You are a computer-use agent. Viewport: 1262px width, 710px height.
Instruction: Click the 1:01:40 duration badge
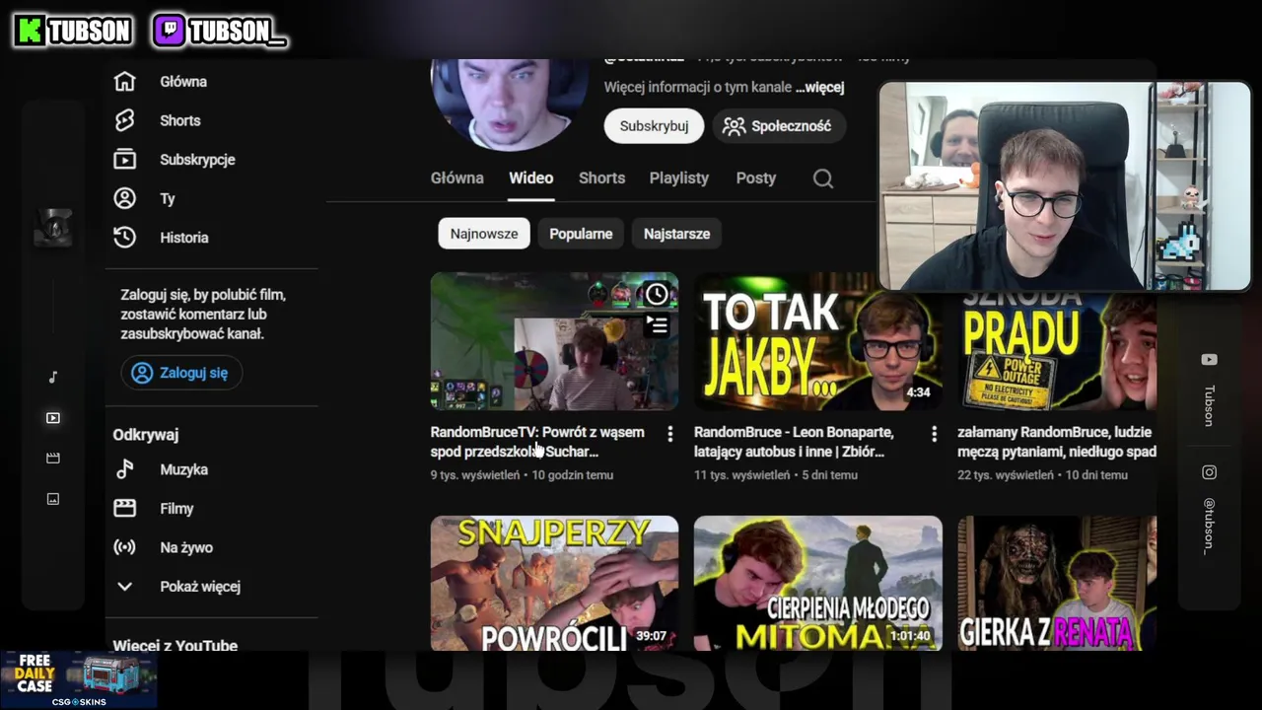point(910,636)
